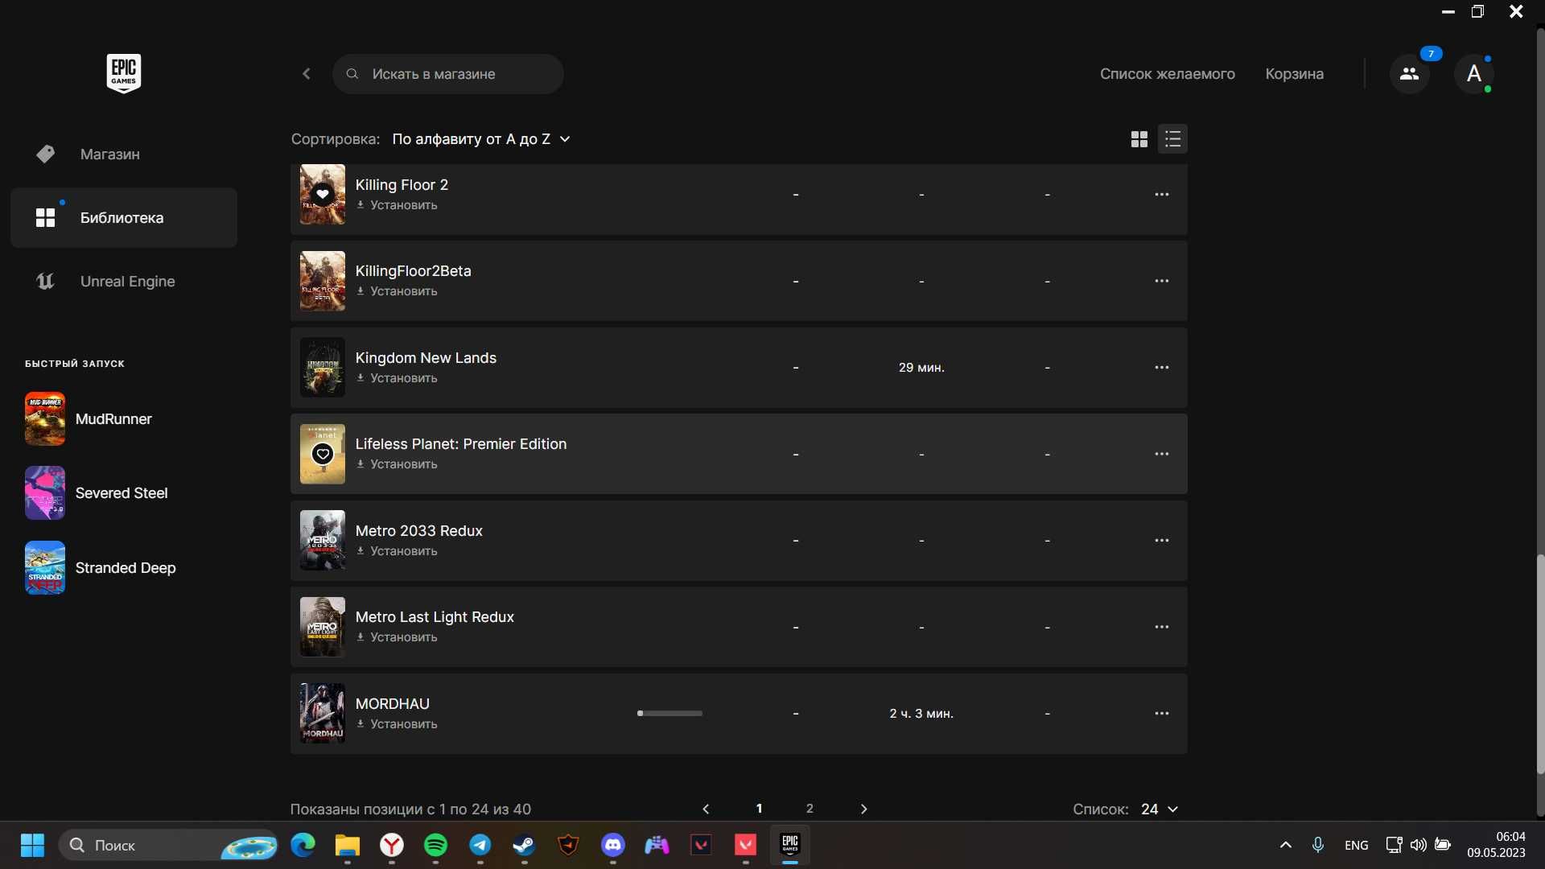
Task: Open Discord from taskbar
Action: (613, 845)
